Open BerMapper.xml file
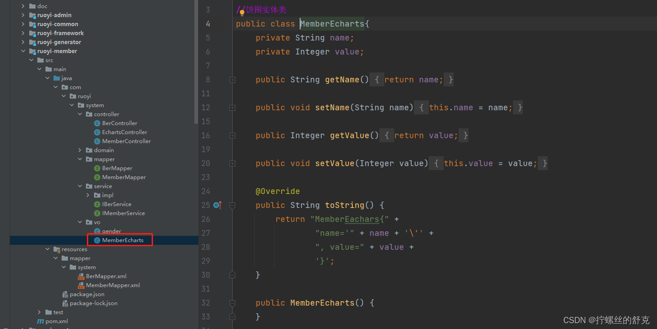The width and height of the screenshot is (657, 329). click(x=106, y=276)
